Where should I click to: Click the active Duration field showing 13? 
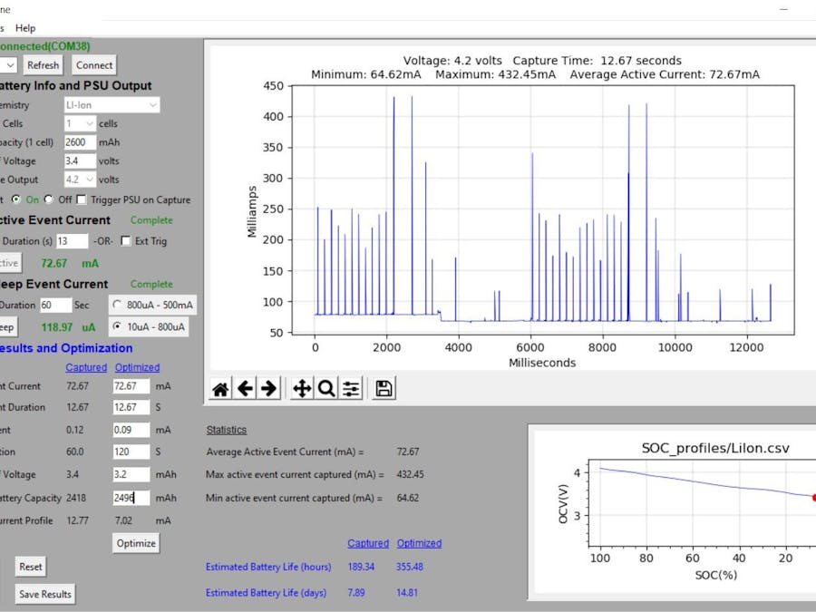coord(72,241)
